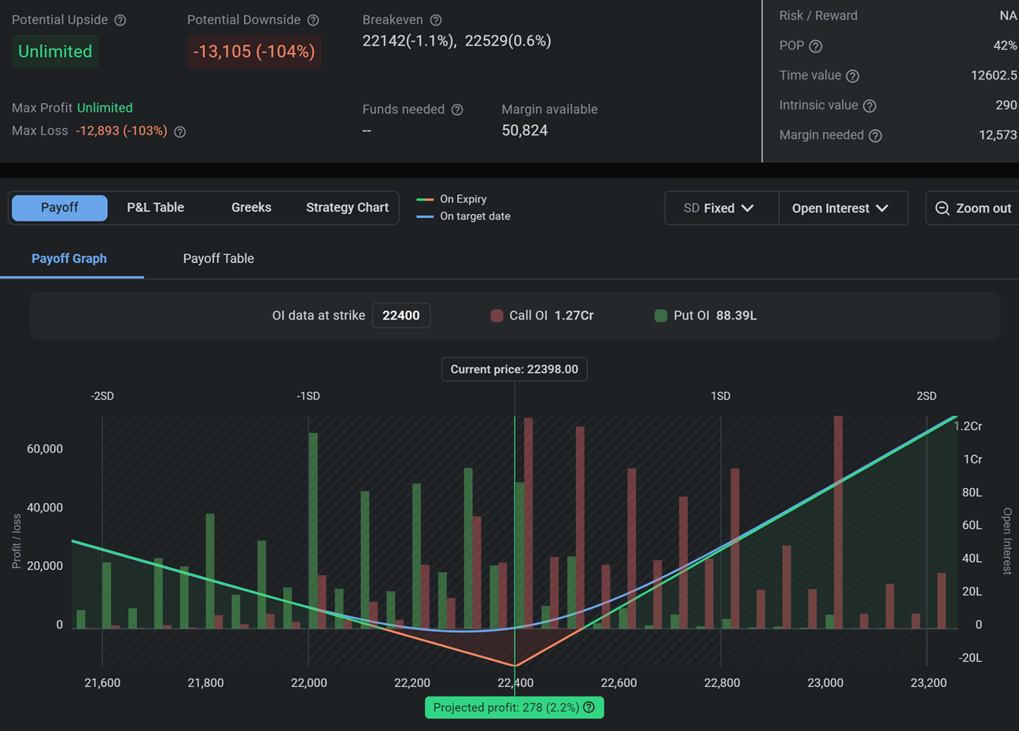Click the OI strike 22400 field
Screen dimensions: 1019x731
(x=401, y=316)
